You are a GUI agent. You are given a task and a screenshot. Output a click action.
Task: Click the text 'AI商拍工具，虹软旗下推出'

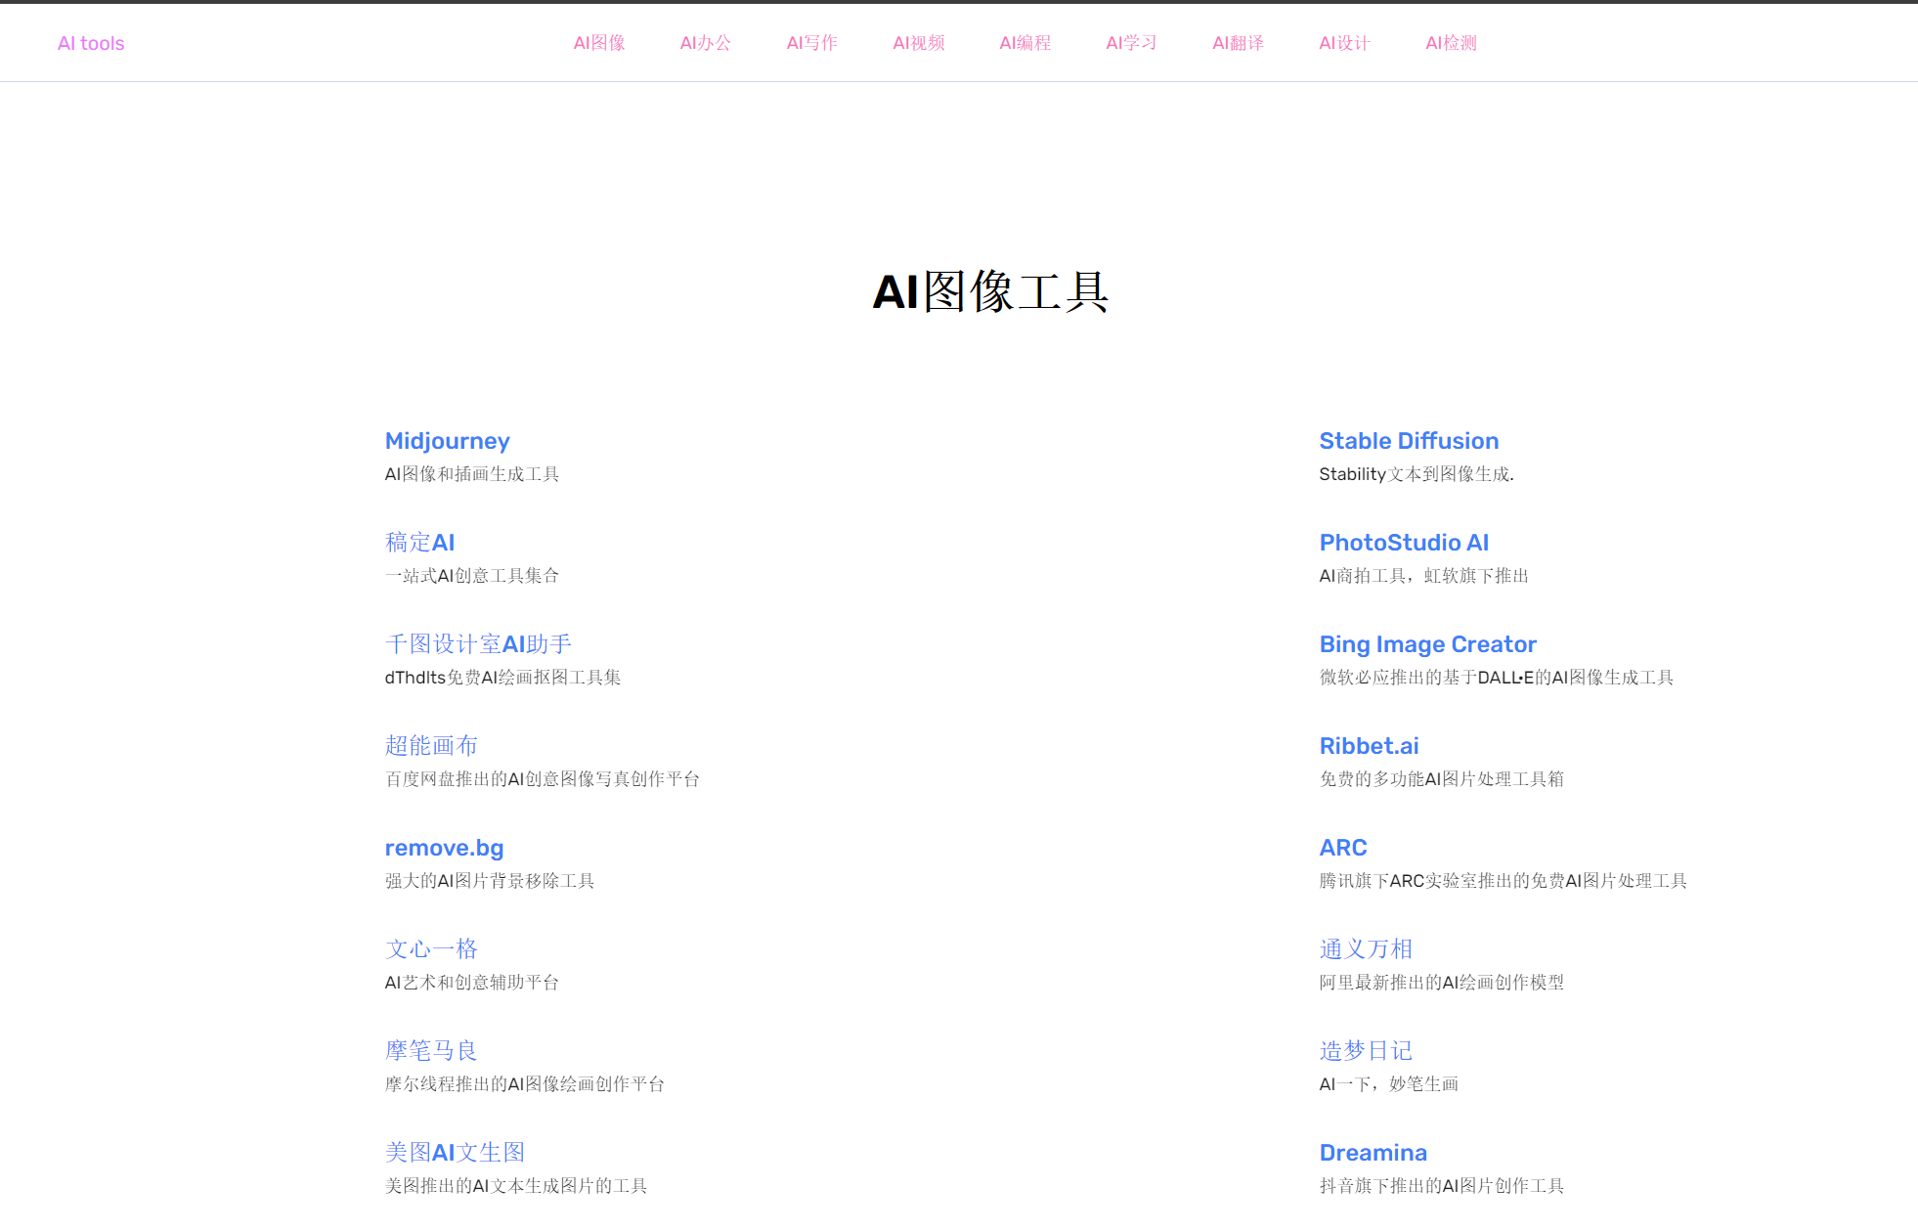[1424, 576]
